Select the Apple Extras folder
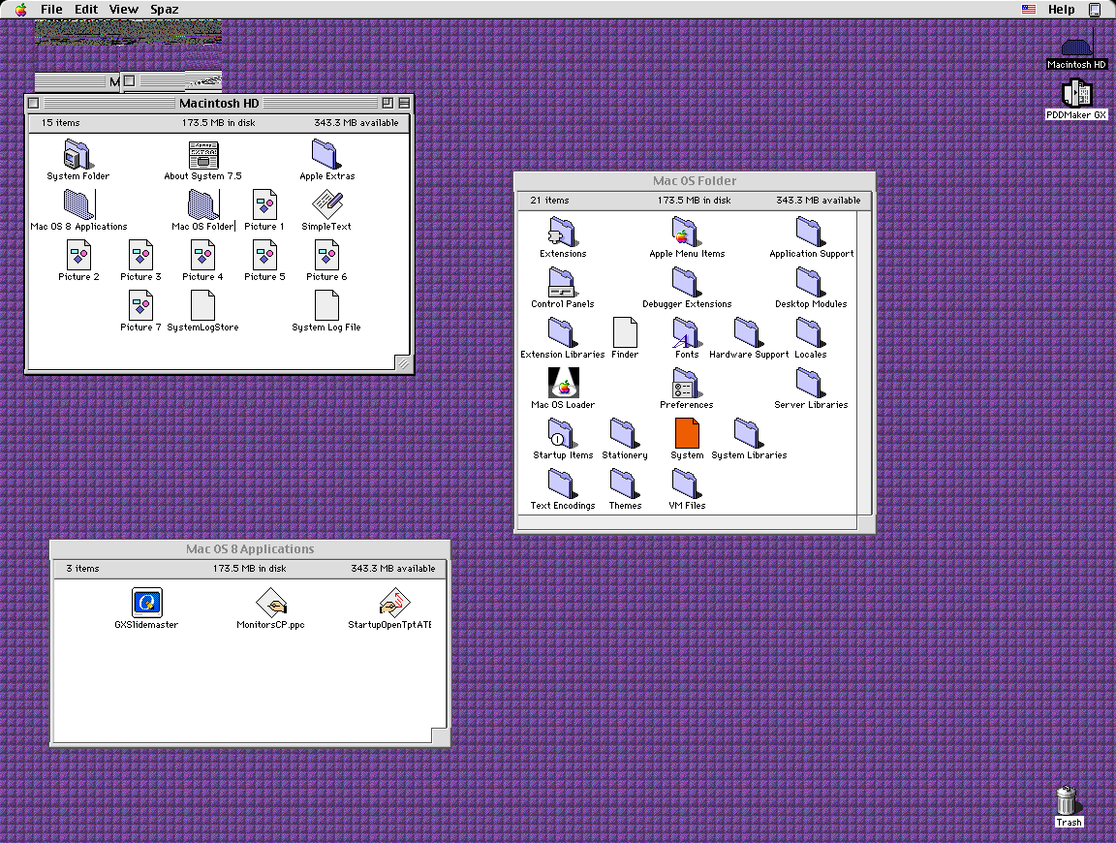1116x843 pixels. click(x=325, y=154)
